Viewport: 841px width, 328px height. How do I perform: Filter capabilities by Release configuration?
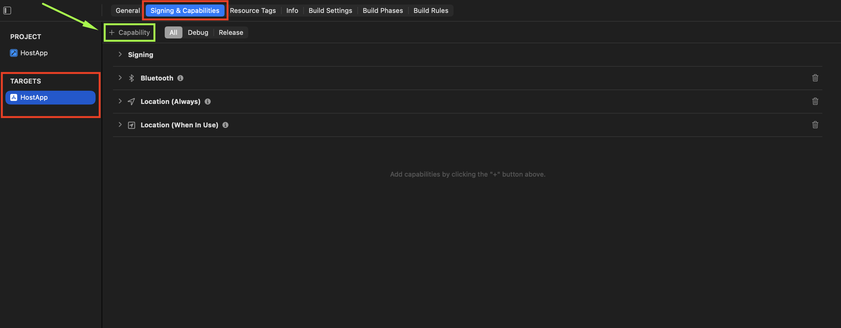point(231,32)
